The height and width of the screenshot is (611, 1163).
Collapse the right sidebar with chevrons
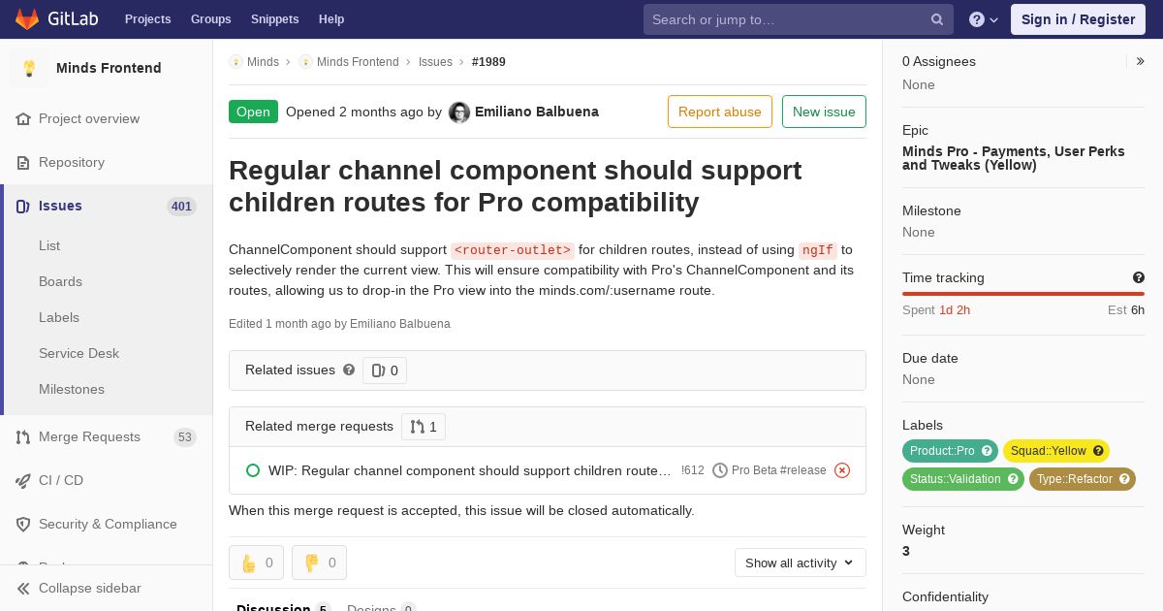(1141, 61)
